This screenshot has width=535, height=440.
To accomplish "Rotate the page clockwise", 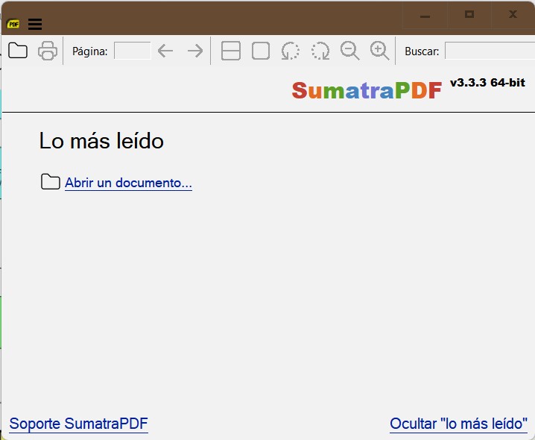I will [320, 51].
